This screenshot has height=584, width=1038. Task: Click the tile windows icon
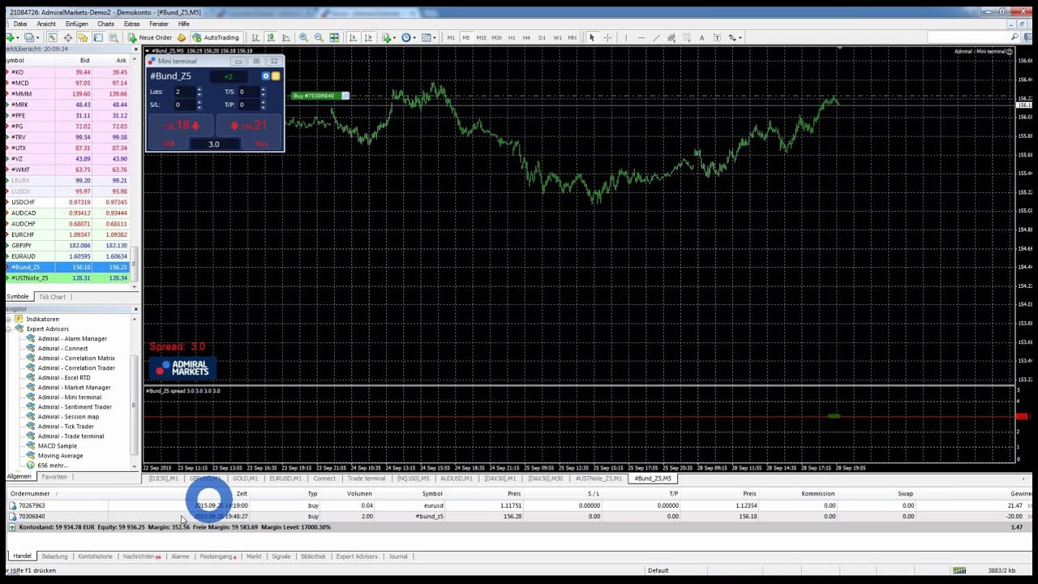pyautogui.click(x=334, y=37)
